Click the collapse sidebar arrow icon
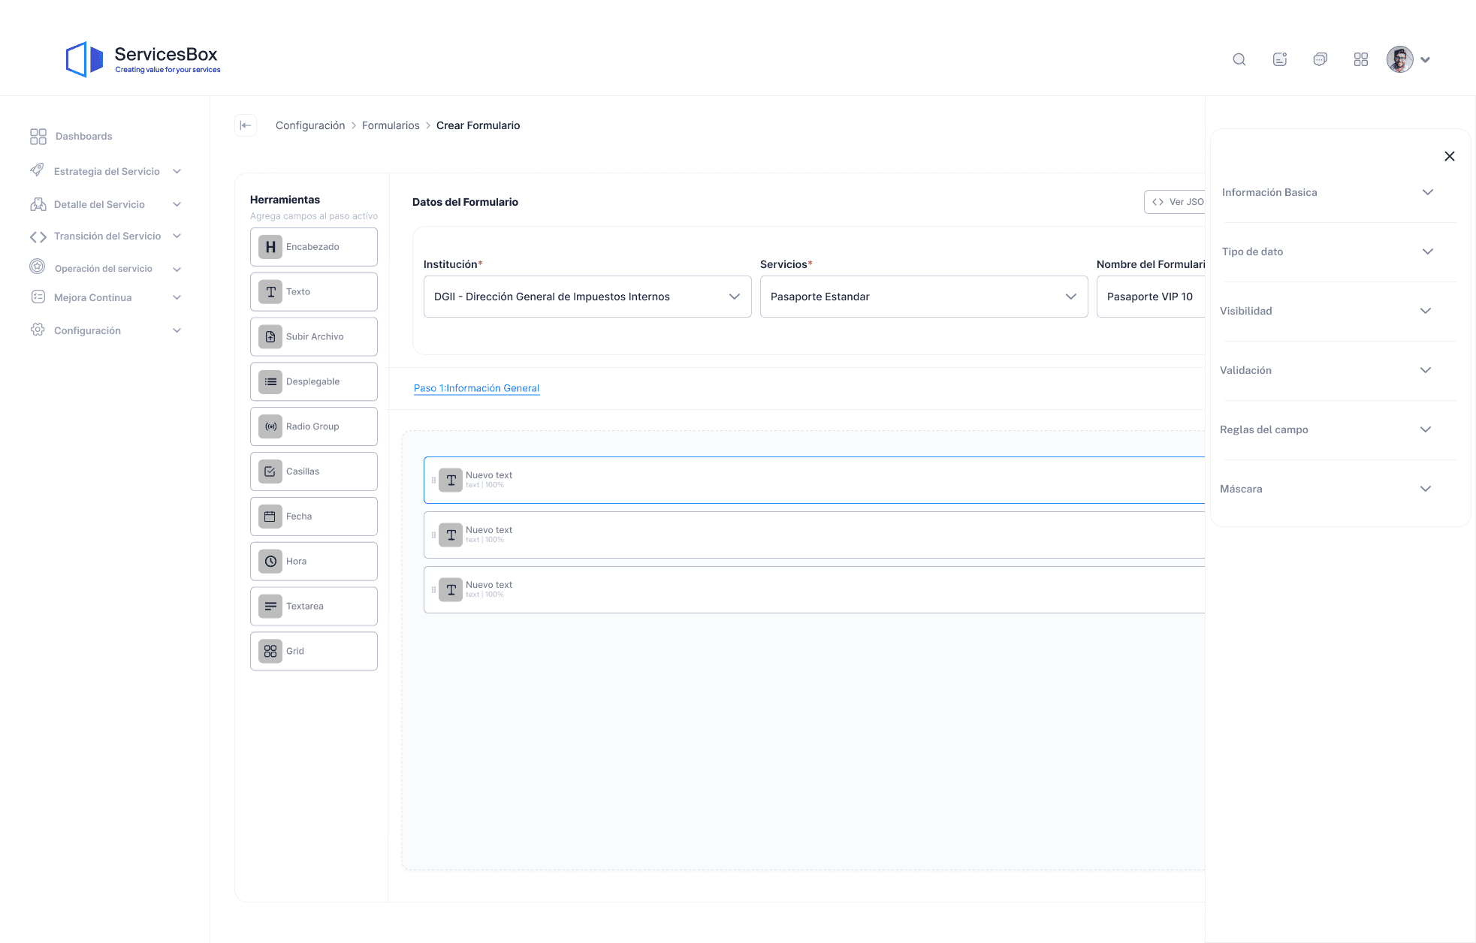The width and height of the screenshot is (1476, 943). [x=246, y=125]
